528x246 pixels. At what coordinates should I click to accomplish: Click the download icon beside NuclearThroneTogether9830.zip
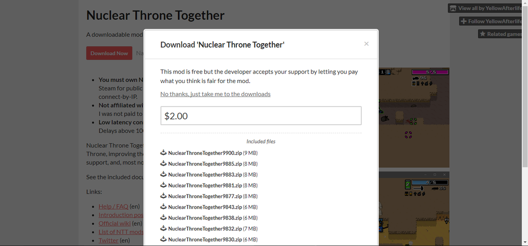[x=163, y=239]
